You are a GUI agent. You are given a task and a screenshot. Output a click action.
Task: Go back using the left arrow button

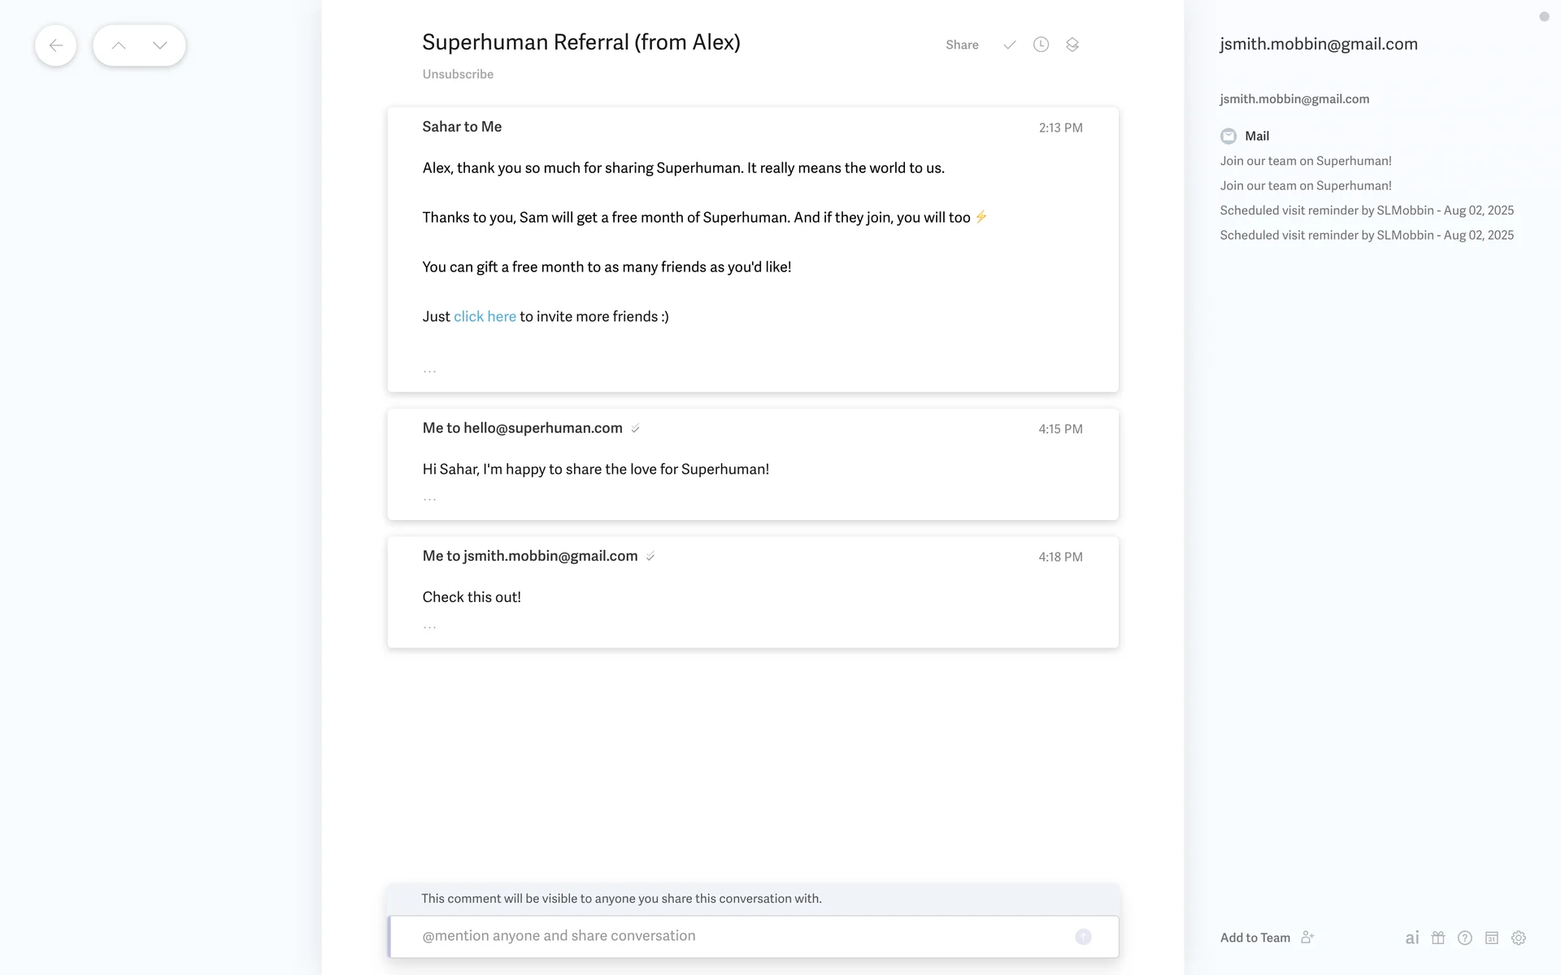click(55, 45)
